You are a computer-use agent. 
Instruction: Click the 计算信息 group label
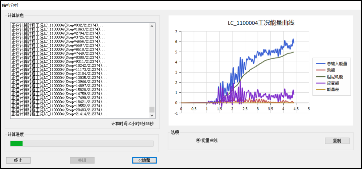click(15, 16)
